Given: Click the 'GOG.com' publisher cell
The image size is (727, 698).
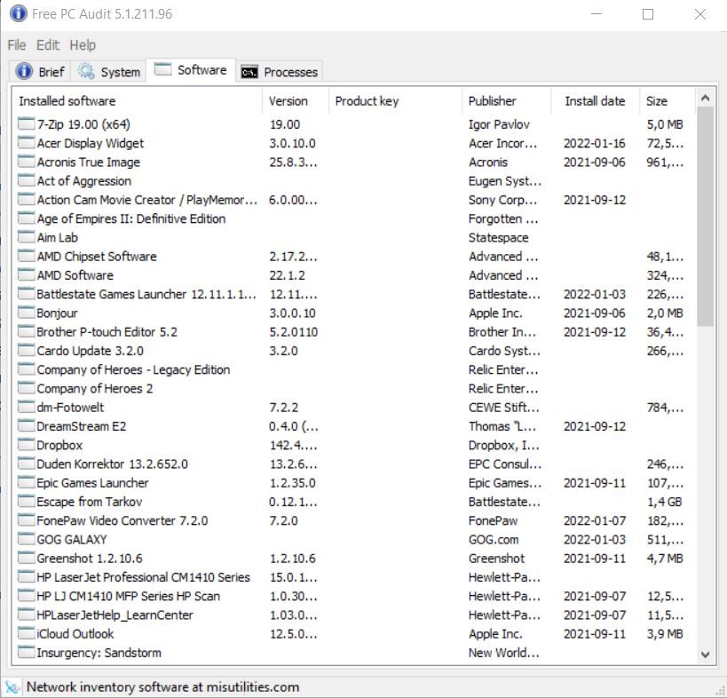Looking at the screenshot, I should click(x=494, y=539).
